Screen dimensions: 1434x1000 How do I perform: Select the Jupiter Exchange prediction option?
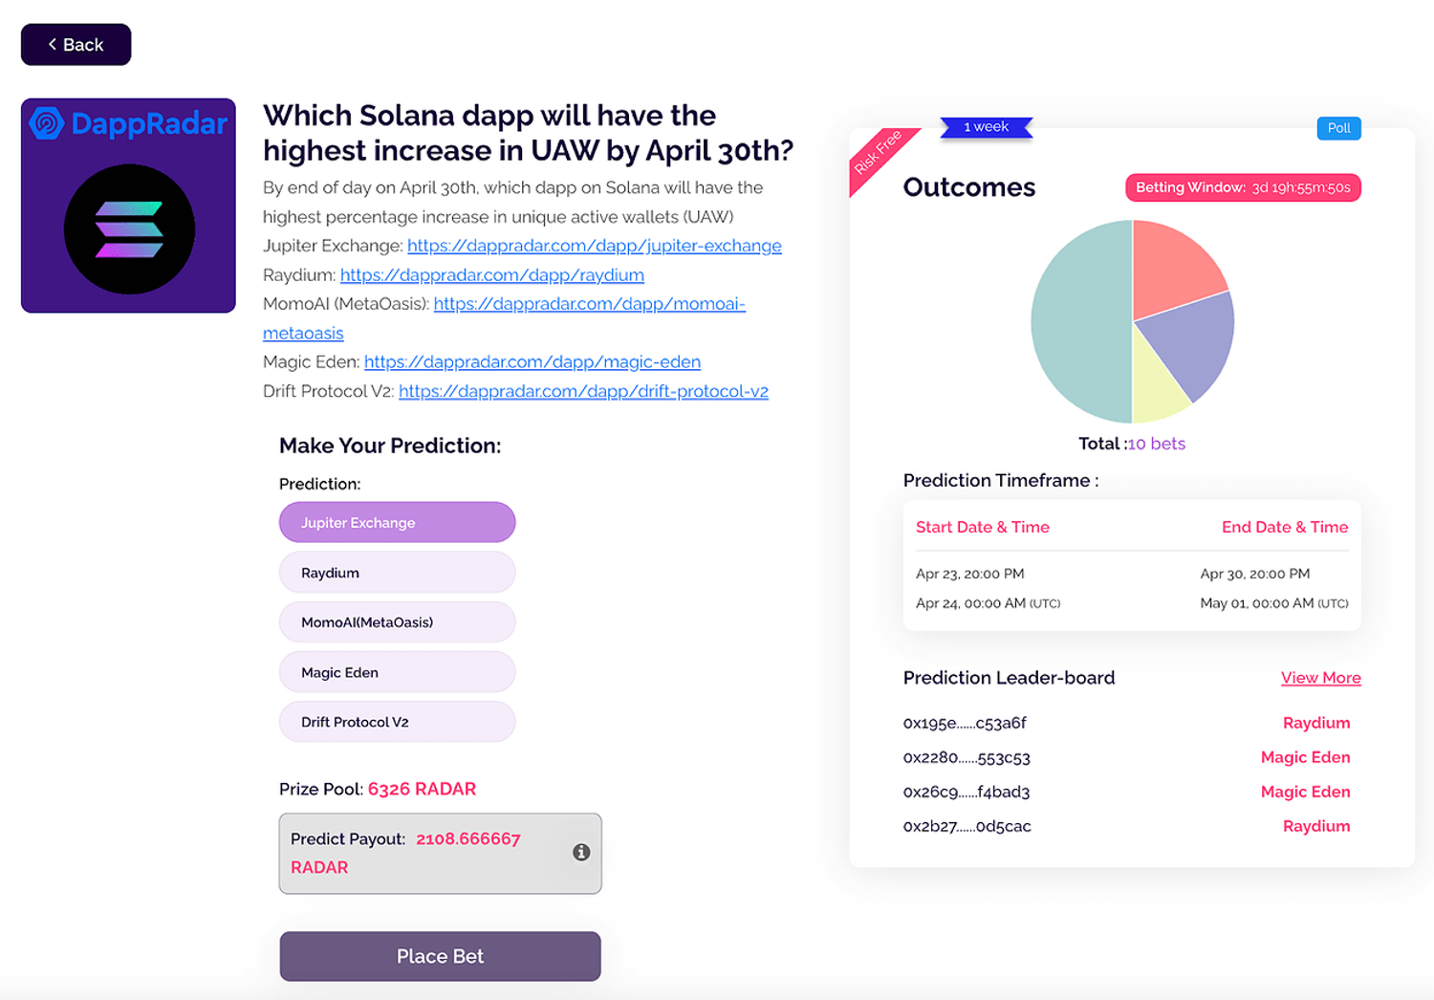(x=397, y=523)
